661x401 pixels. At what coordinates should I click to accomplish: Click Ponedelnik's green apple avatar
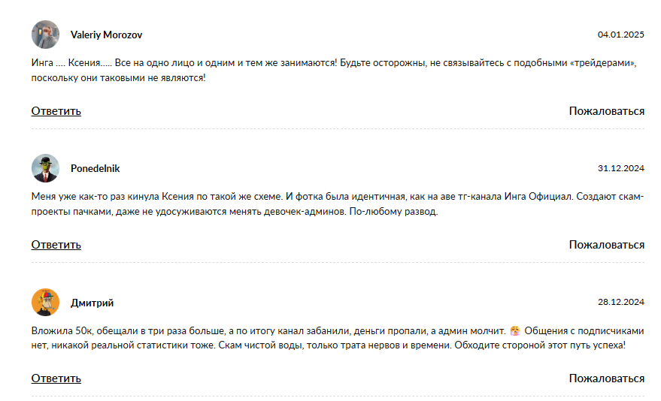pos(45,168)
